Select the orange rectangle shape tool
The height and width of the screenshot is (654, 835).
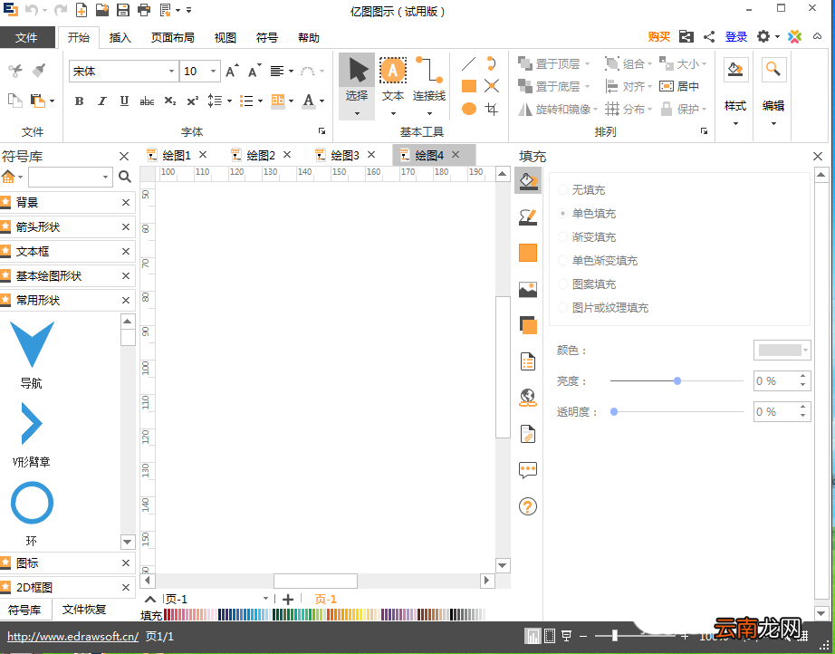pos(468,86)
